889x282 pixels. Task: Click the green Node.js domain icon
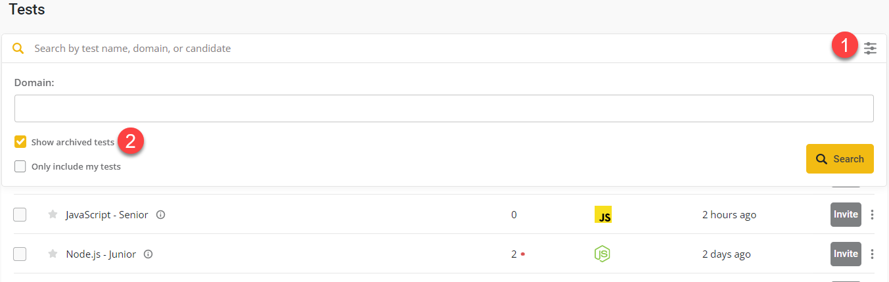pyautogui.click(x=602, y=254)
